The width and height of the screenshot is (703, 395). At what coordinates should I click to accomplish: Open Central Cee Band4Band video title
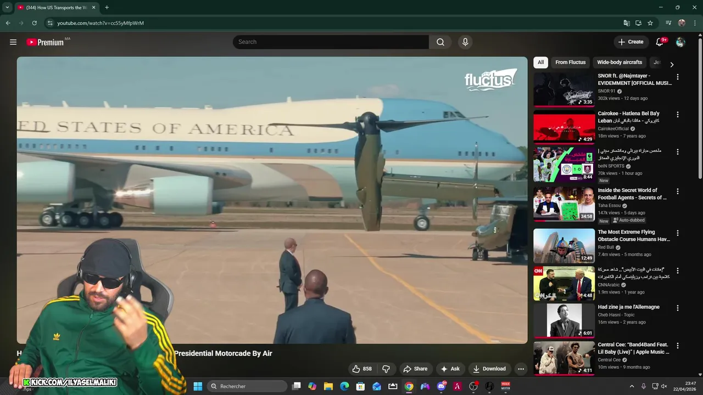coord(634,348)
